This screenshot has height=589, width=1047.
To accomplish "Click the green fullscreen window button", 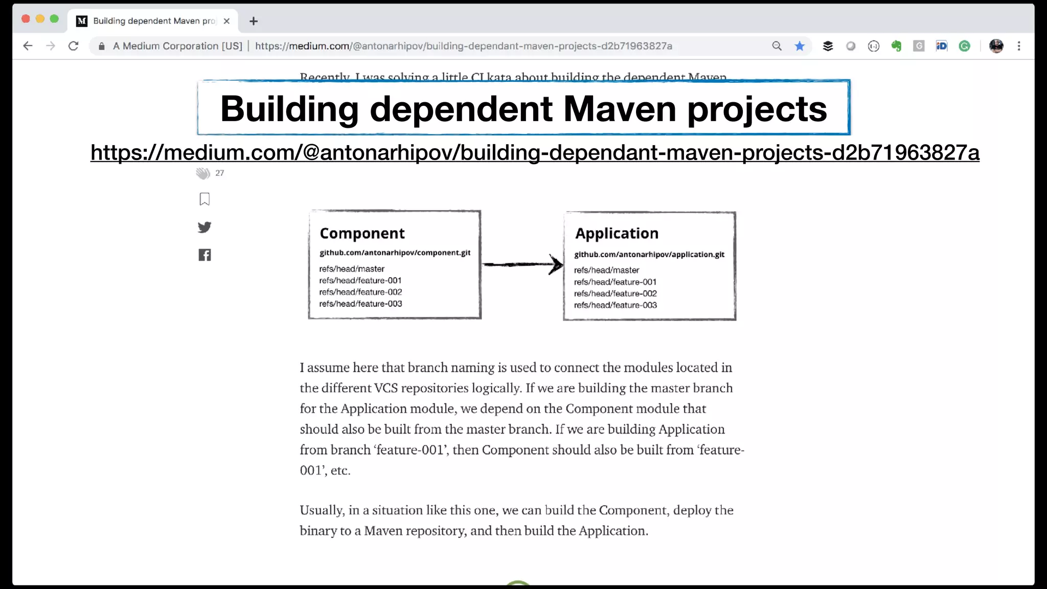I will click(54, 19).
